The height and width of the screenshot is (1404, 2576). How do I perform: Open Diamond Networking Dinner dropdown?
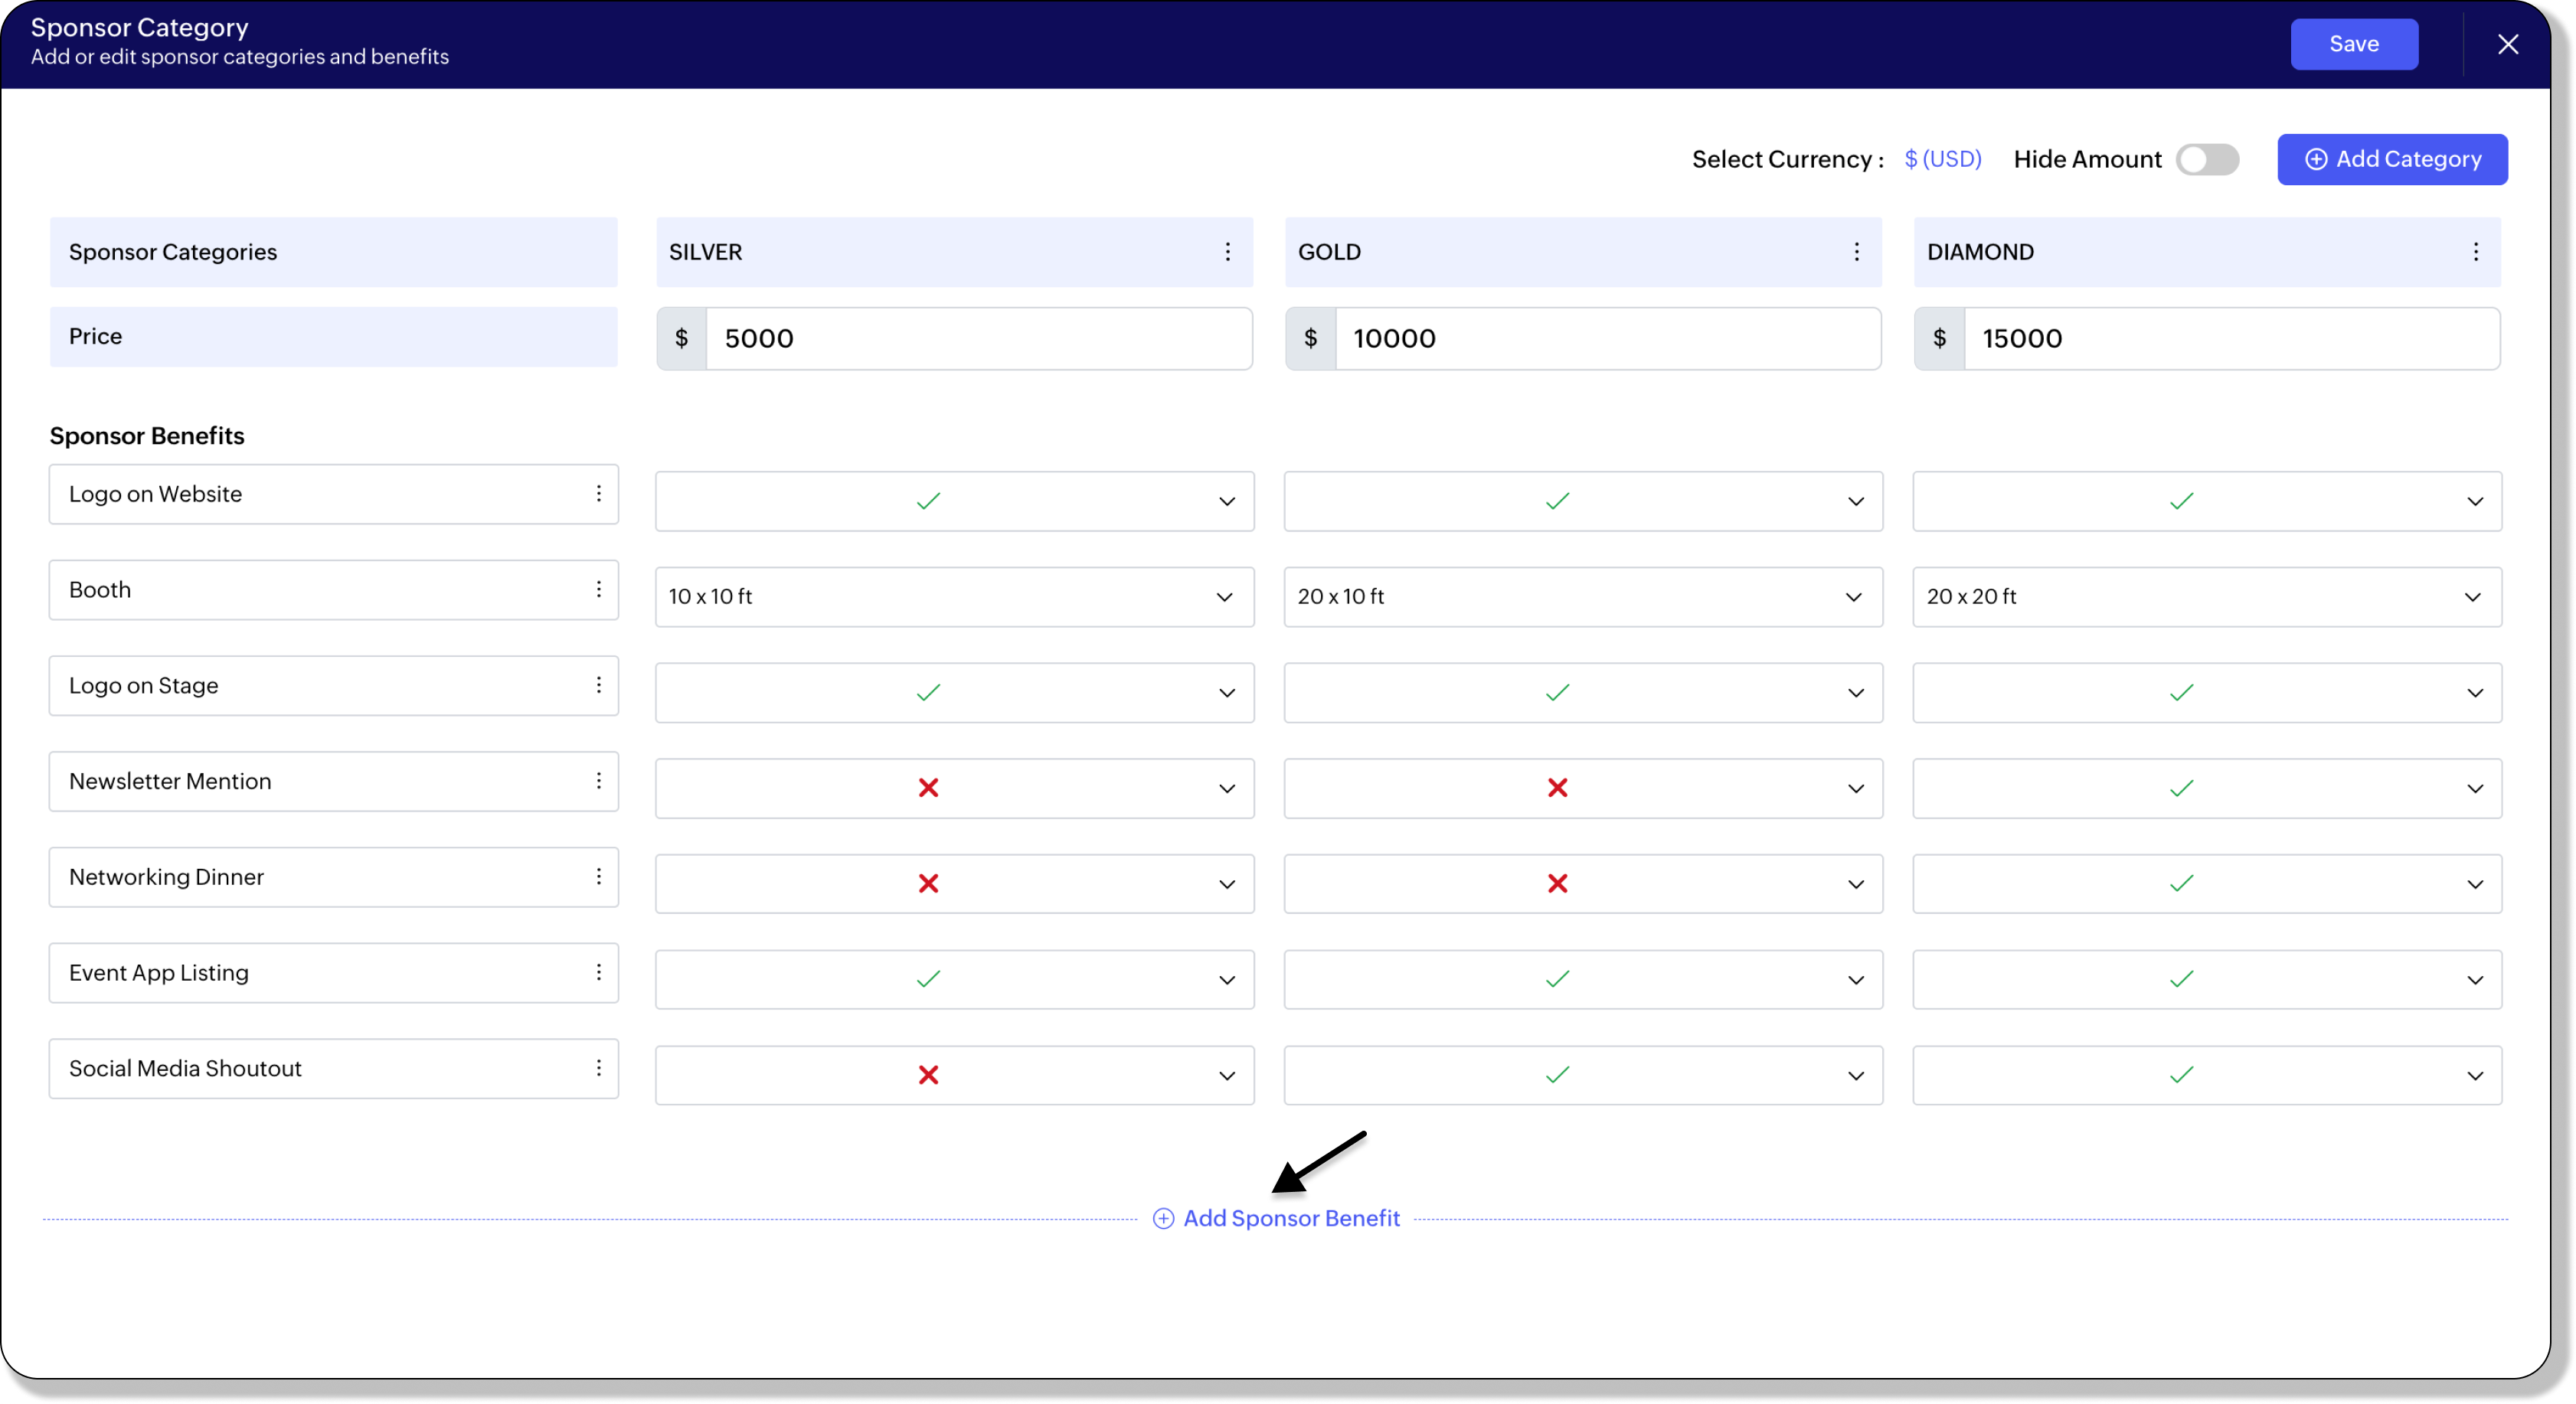(2475, 884)
